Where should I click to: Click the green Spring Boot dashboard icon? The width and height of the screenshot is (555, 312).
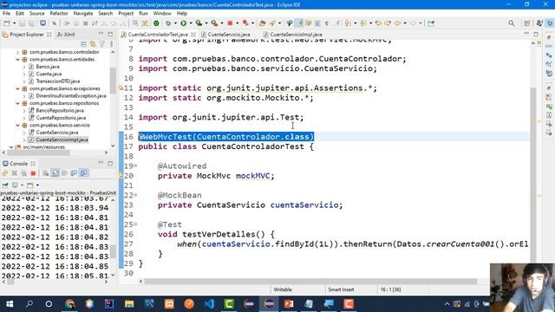pyautogui.click(x=156, y=23)
